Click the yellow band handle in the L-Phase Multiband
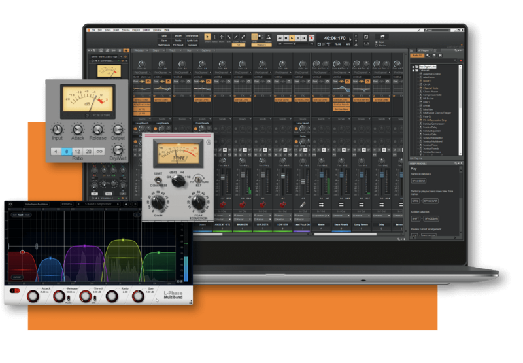Image resolution: width=523 pixels, height=363 pixels. click(122, 239)
